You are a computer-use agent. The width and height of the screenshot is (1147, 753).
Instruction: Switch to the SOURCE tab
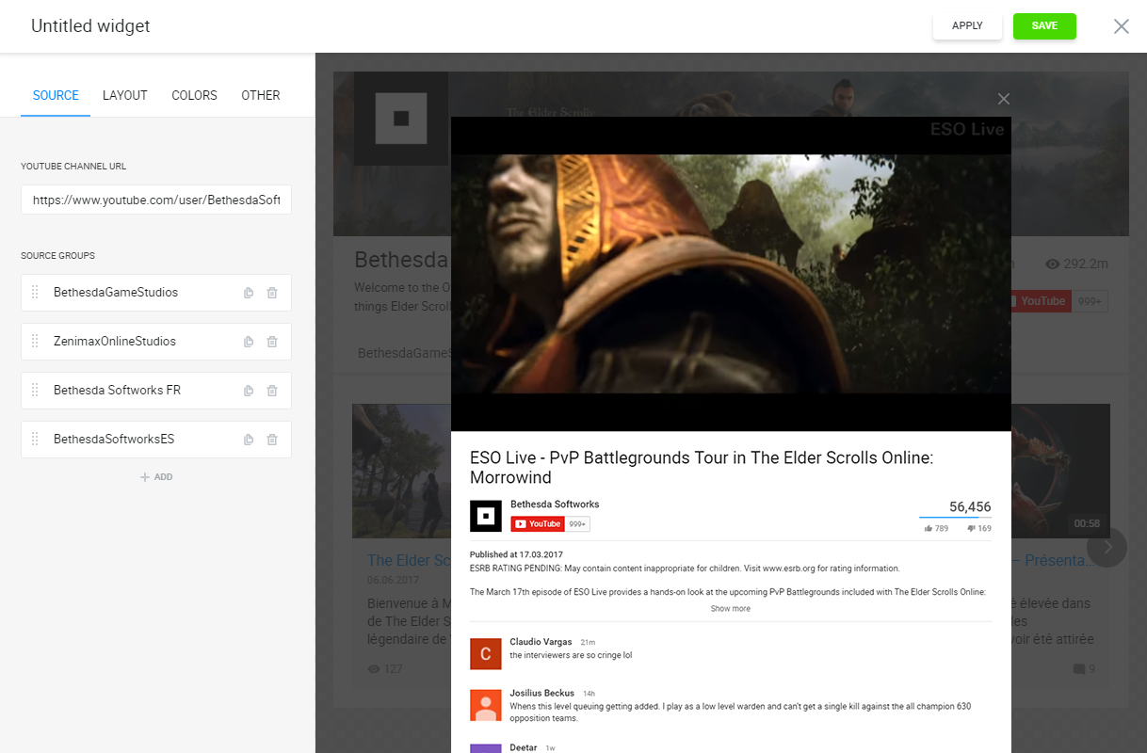point(56,95)
